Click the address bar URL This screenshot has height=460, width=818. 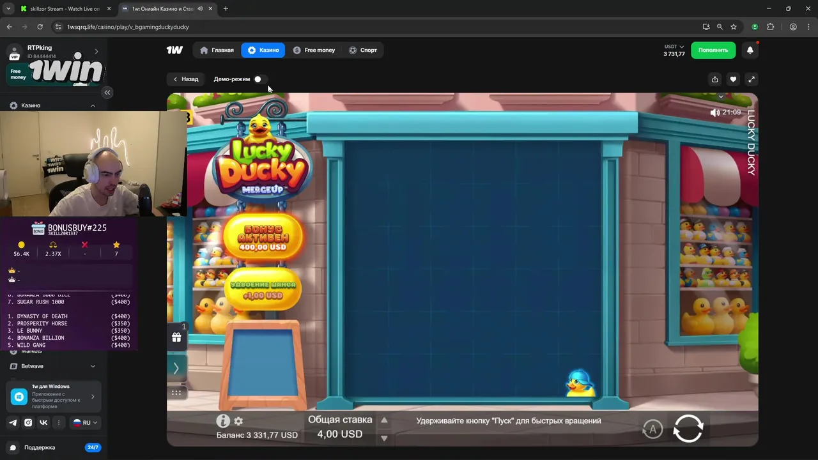click(128, 27)
